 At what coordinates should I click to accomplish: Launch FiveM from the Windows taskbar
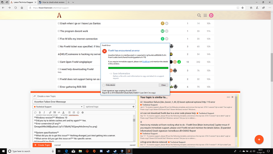pyautogui.click(x=129, y=151)
